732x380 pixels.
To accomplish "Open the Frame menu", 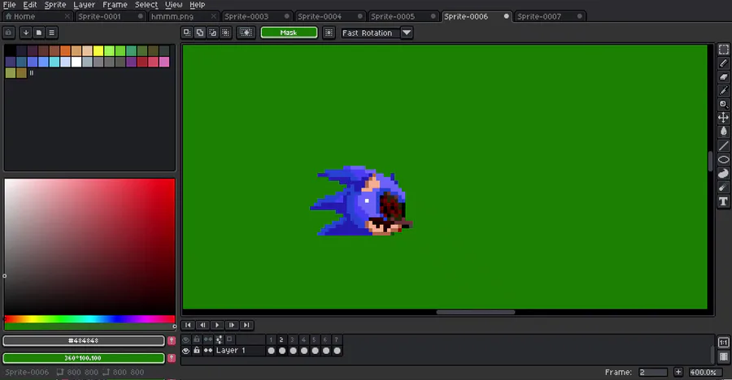I will click(115, 5).
